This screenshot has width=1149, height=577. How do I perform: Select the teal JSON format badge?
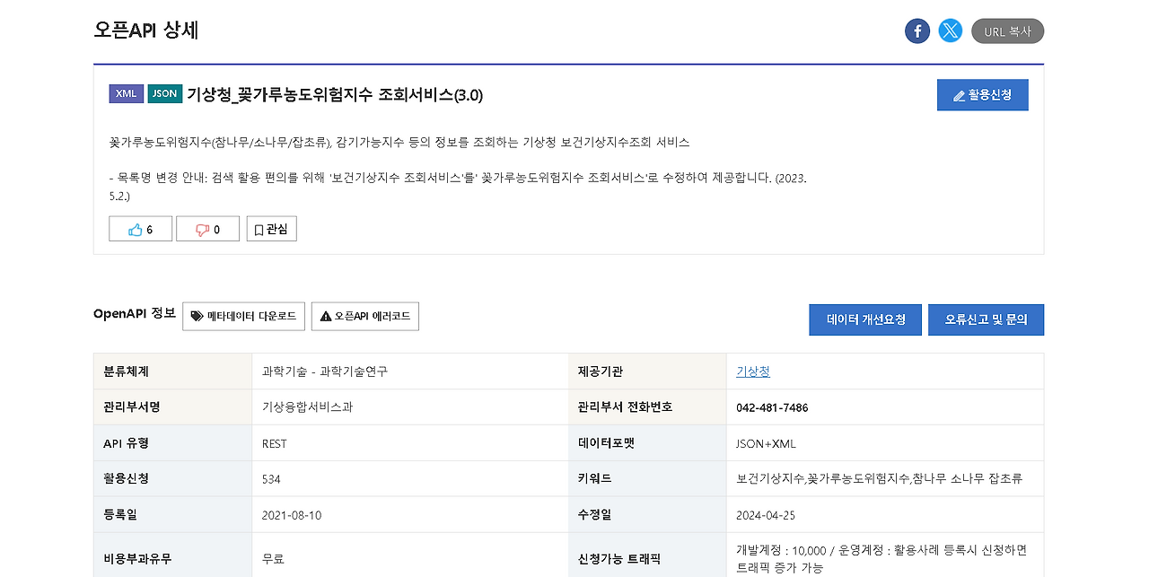[164, 92]
